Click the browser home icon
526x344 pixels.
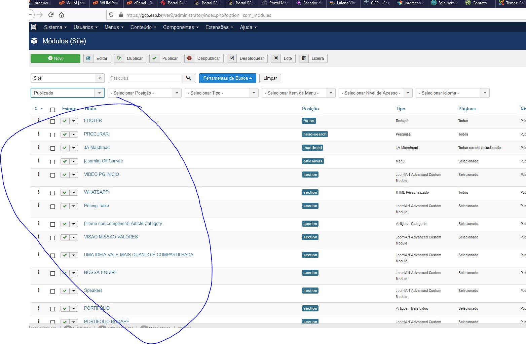62,15
